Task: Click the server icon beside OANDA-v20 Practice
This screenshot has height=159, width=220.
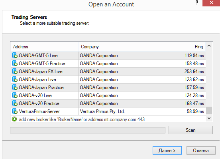Action: (x=15, y=103)
